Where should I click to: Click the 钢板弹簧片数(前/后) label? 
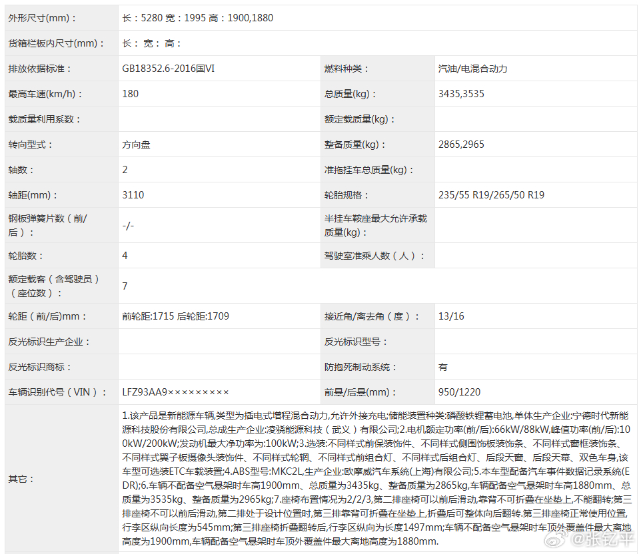pyautogui.click(x=48, y=226)
